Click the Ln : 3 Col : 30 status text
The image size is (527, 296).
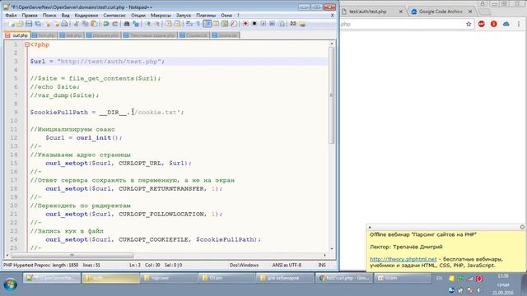click(145, 265)
